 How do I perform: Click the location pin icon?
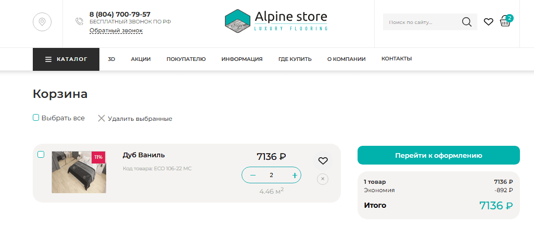[x=42, y=22]
